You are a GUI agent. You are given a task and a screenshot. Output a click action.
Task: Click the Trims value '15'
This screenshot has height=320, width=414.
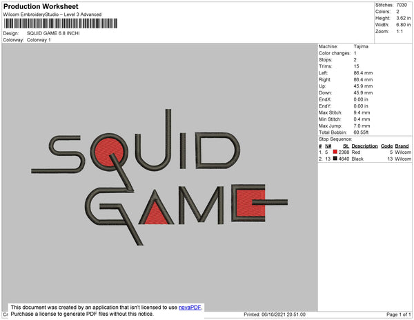coord(357,66)
